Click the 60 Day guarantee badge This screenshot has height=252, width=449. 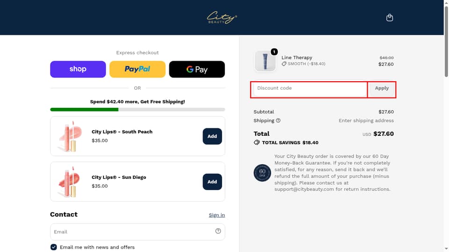pos(262,173)
